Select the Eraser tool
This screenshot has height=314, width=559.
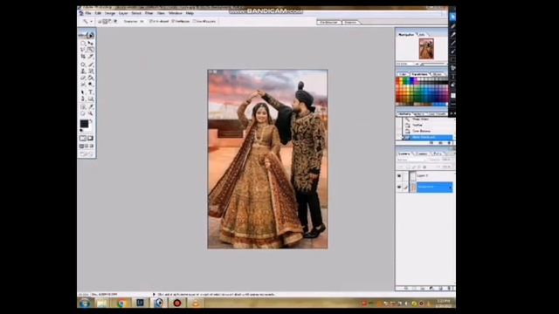(83, 78)
